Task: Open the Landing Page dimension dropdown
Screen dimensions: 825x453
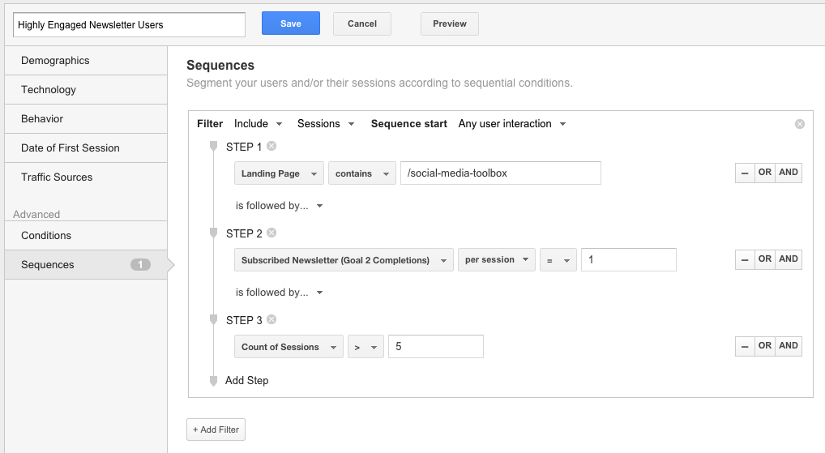Action: [x=279, y=173]
